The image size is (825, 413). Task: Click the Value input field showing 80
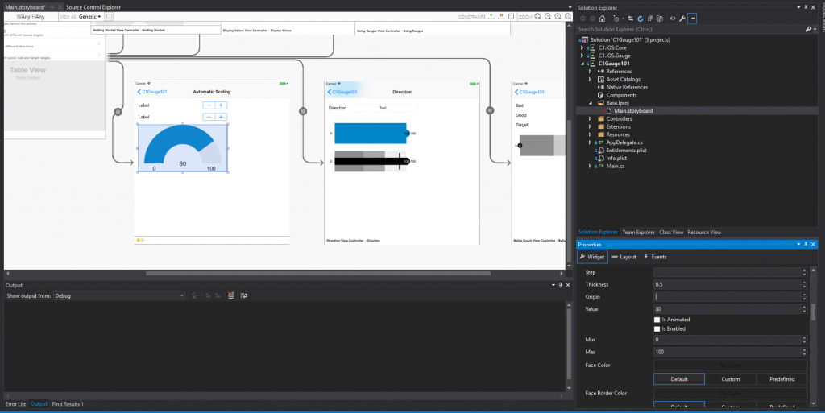pyautogui.click(x=727, y=309)
